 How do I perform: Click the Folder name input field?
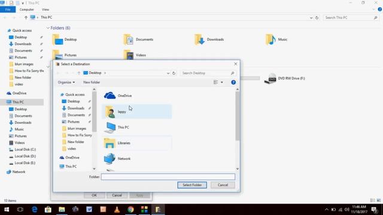[168, 177]
